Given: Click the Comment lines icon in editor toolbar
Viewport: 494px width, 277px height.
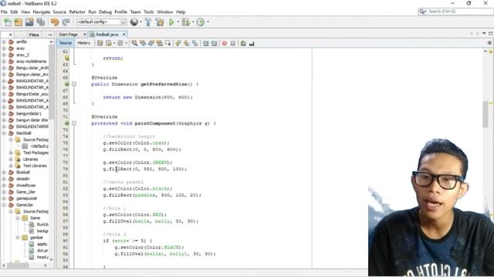Looking at the screenshot, I should point(243,43).
